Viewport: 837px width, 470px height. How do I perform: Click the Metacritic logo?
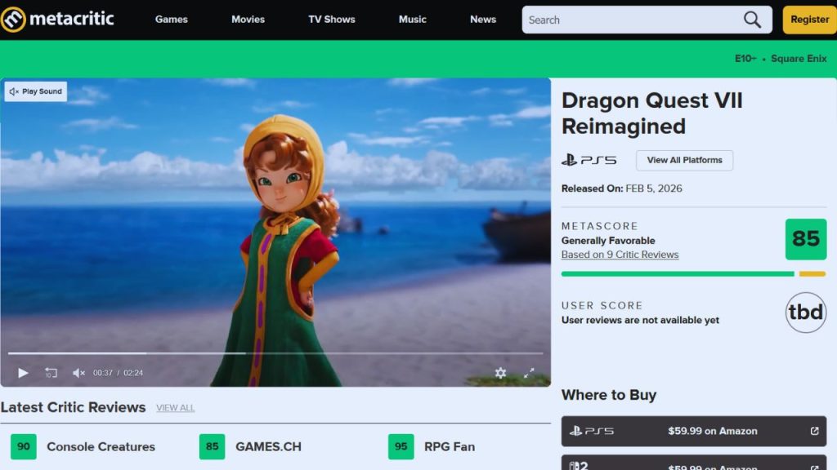coord(57,19)
